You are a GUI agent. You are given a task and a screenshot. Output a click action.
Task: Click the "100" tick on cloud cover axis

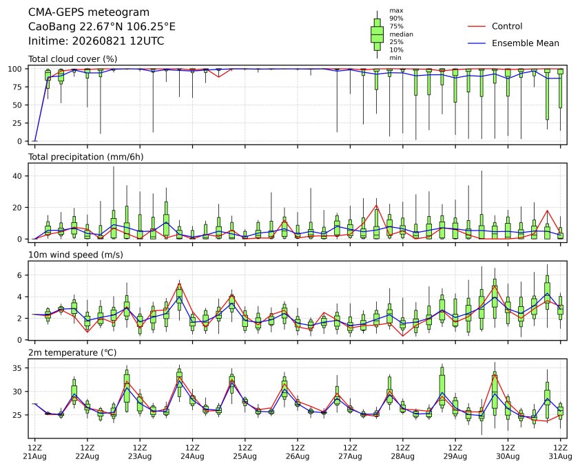pos(16,69)
